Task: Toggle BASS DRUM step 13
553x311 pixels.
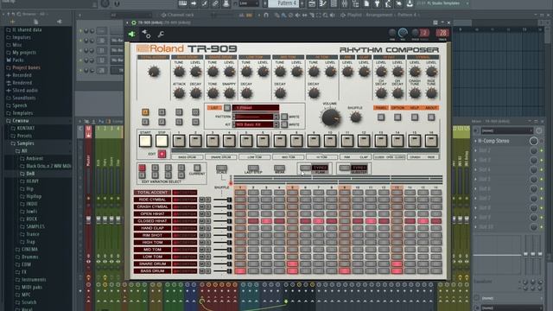Action: (x=397, y=270)
